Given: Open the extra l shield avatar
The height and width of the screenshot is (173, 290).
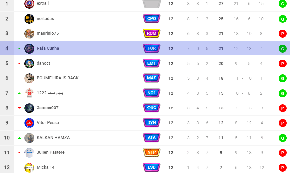Looking at the screenshot, I should 29,4.
